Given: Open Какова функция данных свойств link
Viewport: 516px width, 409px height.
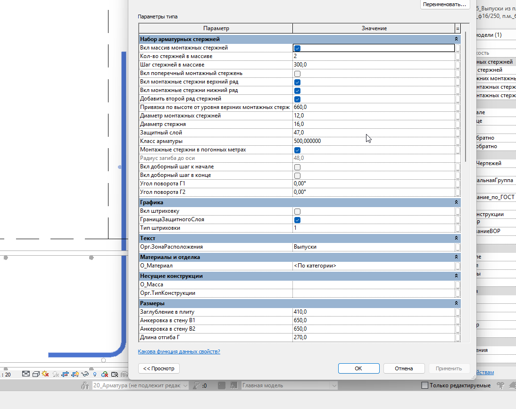Looking at the screenshot, I should pos(179,351).
